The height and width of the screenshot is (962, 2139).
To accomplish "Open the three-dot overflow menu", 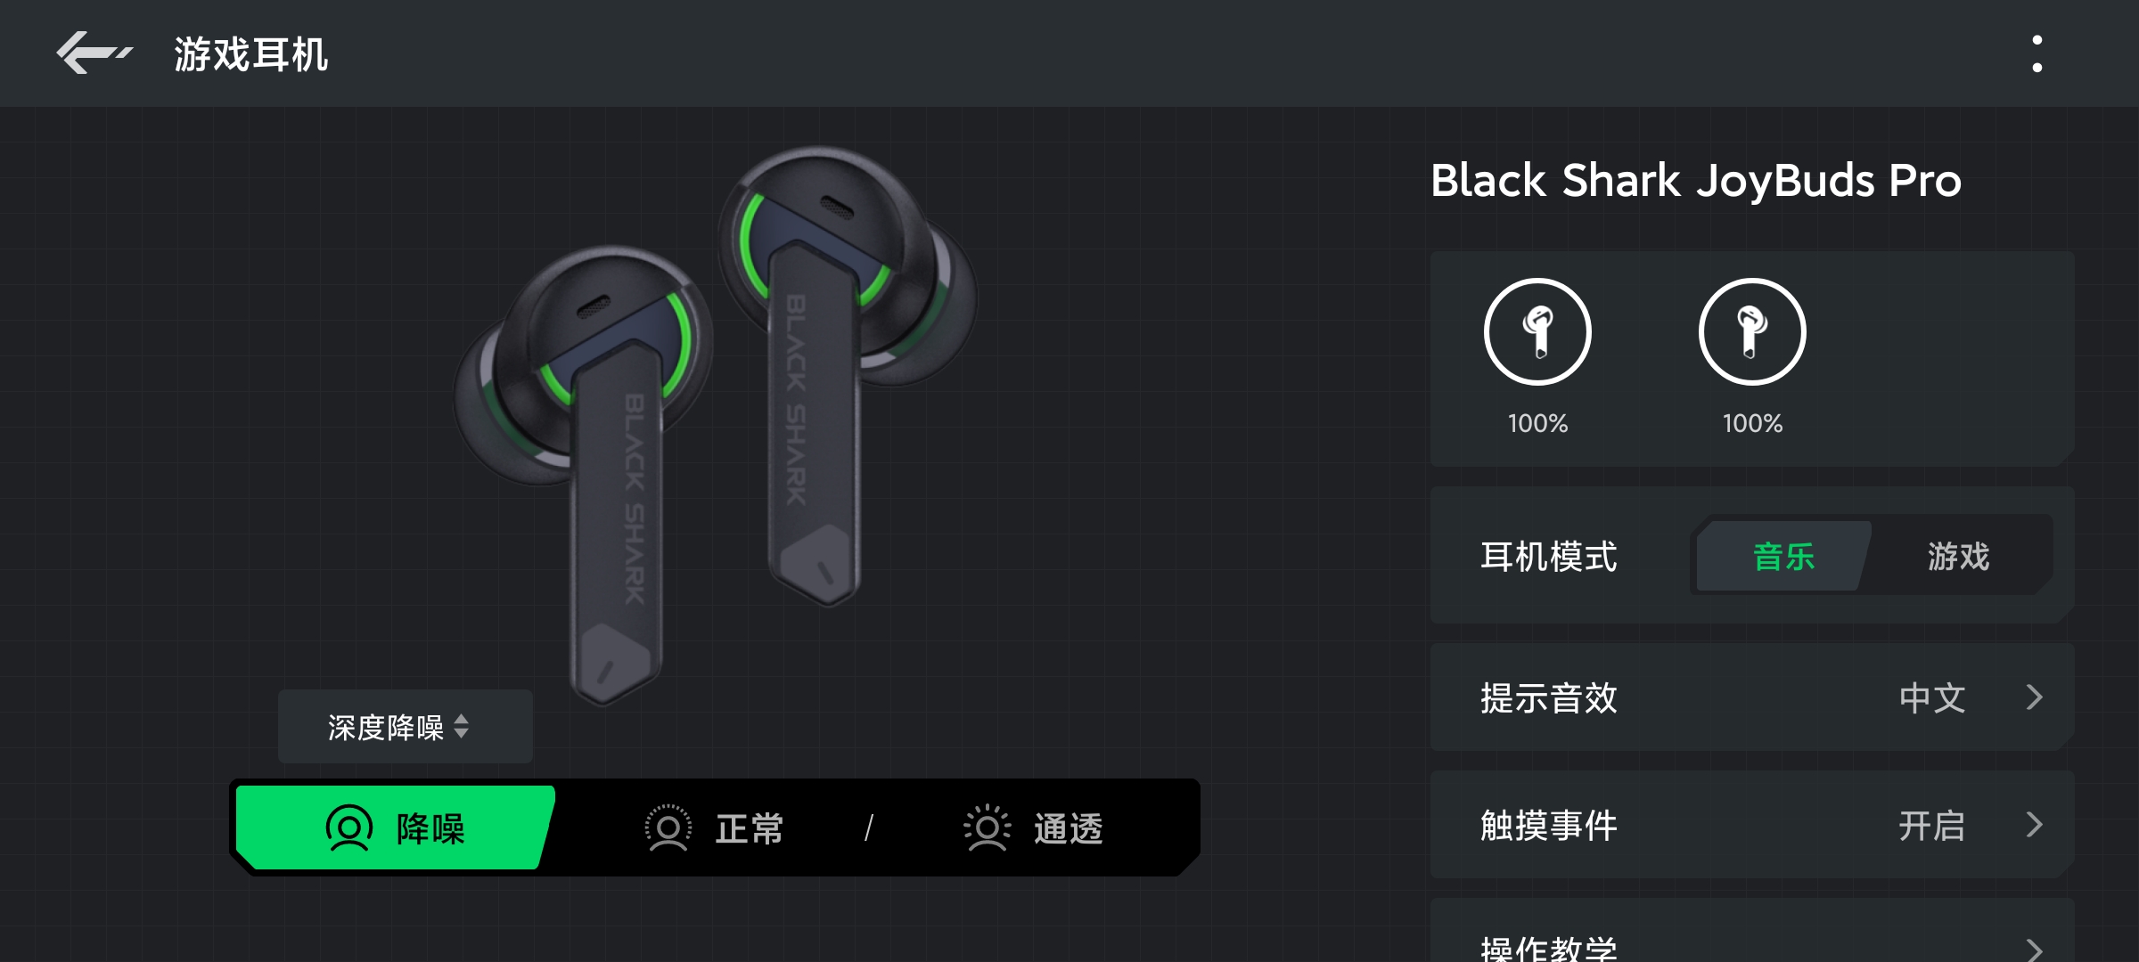I will pos(2037,53).
